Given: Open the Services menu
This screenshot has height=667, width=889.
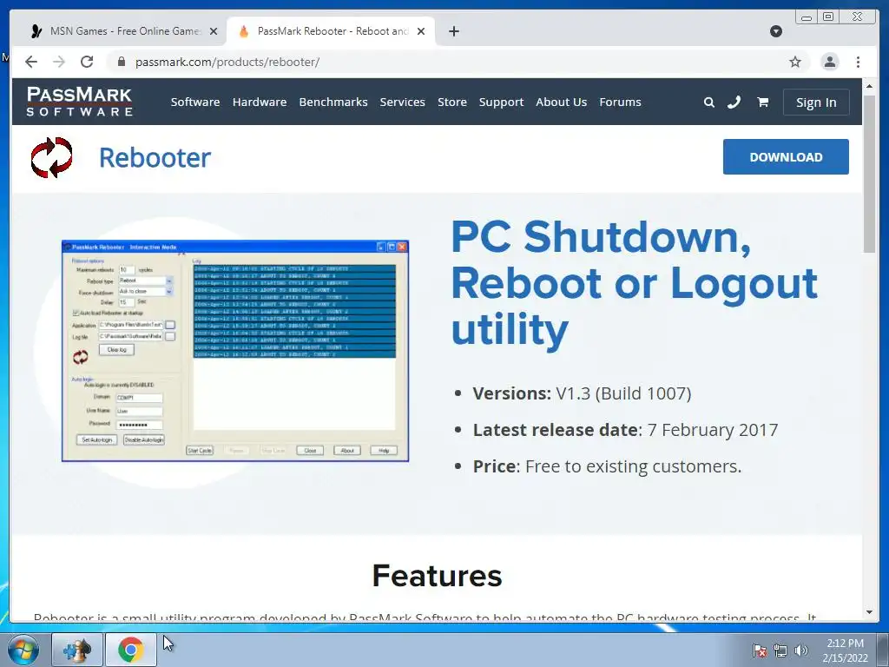Looking at the screenshot, I should pos(403,102).
